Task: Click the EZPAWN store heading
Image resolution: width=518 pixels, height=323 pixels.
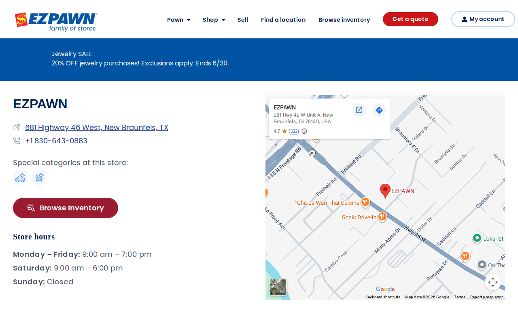Action: coord(40,104)
